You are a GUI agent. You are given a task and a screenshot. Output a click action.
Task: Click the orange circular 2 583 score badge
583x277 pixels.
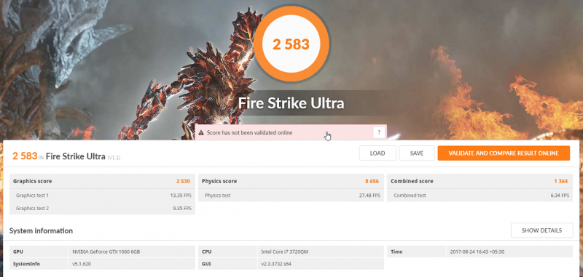coord(291,44)
